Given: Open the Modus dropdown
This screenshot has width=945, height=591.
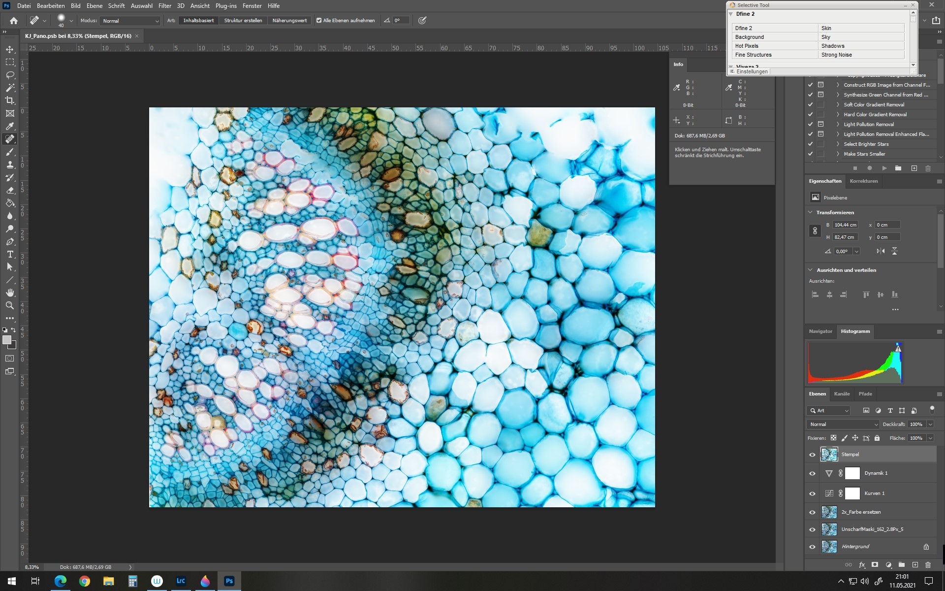Looking at the screenshot, I should click(x=130, y=21).
